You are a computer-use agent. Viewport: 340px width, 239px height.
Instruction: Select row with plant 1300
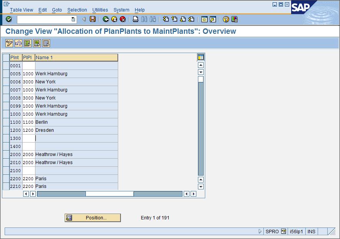point(6,138)
